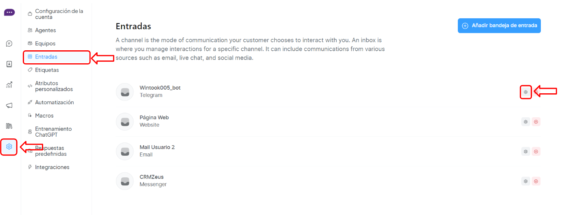Open the Campaigns megaphone icon
The width and height of the screenshot is (562, 215).
[9, 105]
